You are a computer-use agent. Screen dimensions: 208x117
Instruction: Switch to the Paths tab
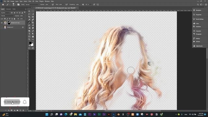coord(14,9)
